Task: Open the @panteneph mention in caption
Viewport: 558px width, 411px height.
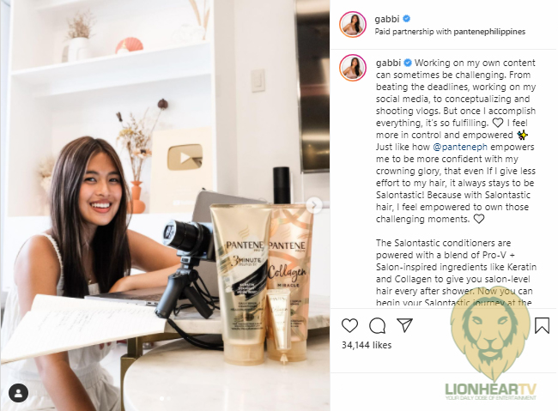Action: tap(460, 147)
